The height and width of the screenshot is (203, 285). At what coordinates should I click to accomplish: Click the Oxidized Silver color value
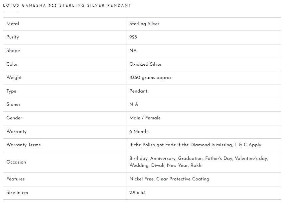coord(145,64)
